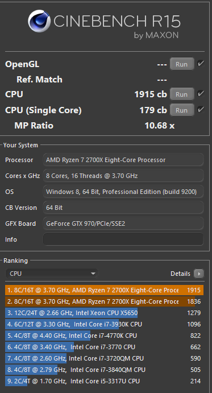Click the Cinebench sphere logo icon

coord(39,21)
